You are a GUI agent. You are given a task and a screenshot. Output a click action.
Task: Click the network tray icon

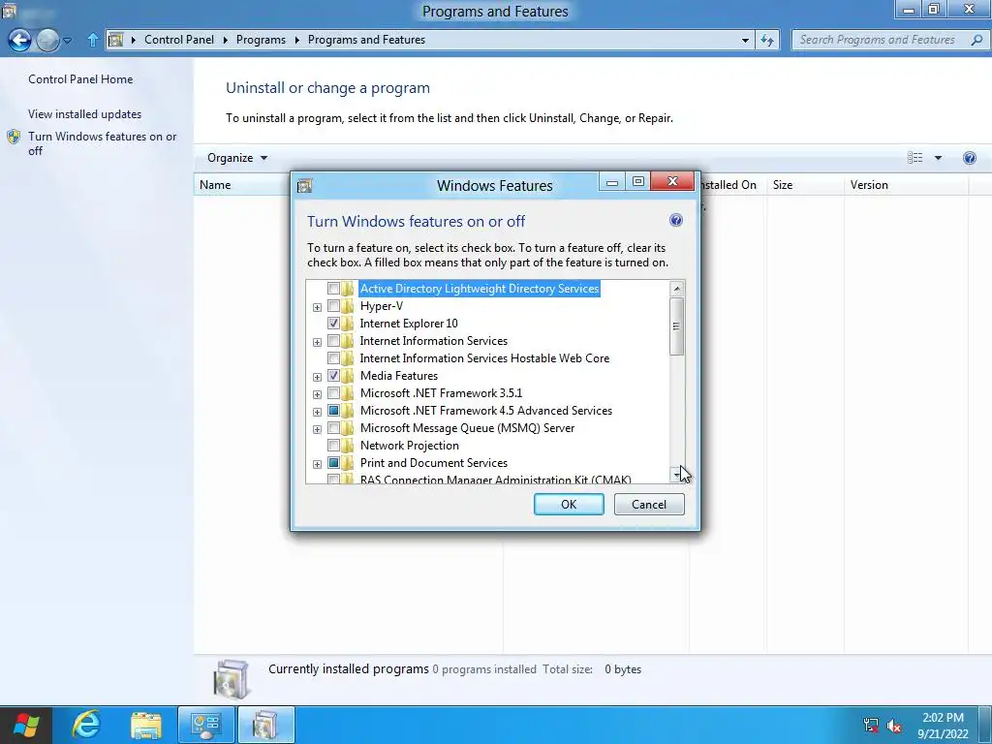click(871, 725)
